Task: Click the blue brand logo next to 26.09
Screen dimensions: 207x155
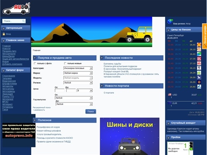Action: (x=199, y=77)
